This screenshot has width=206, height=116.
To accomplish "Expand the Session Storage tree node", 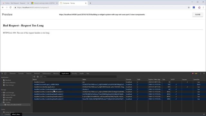I will click(x=2, y=95).
